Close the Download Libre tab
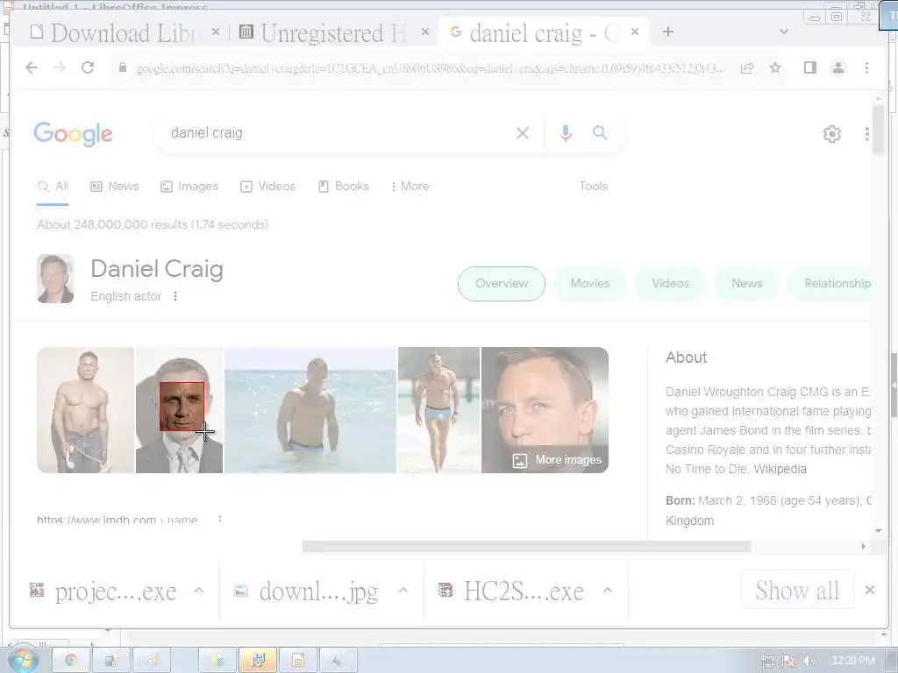This screenshot has height=673, width=898. (216, 32)
